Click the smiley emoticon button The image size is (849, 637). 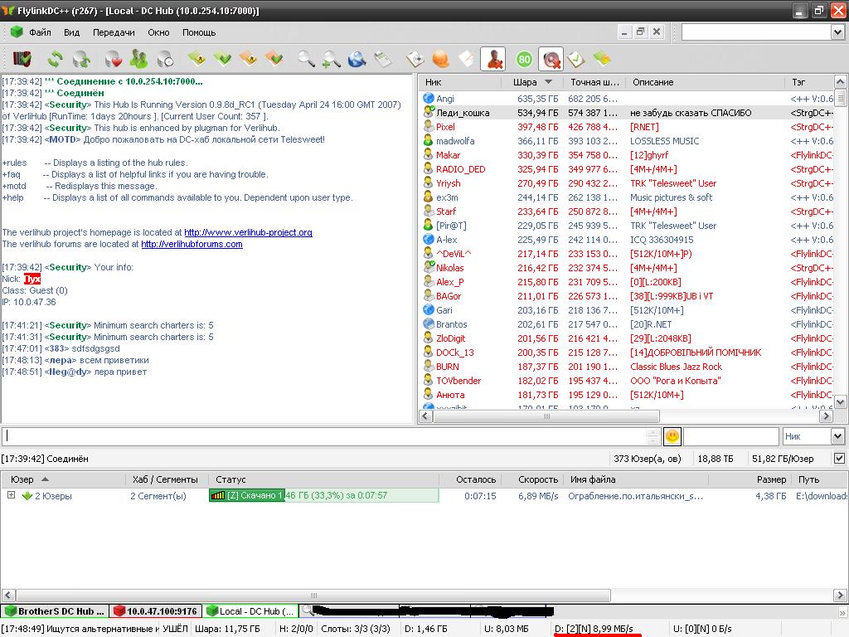(x=672, y=436)
